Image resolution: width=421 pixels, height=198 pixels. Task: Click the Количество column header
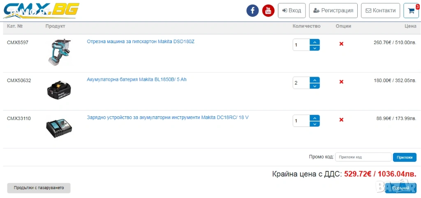coord(306,26)
